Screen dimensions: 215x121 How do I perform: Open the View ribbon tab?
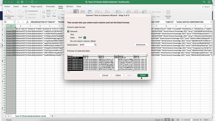coord(79,6)
